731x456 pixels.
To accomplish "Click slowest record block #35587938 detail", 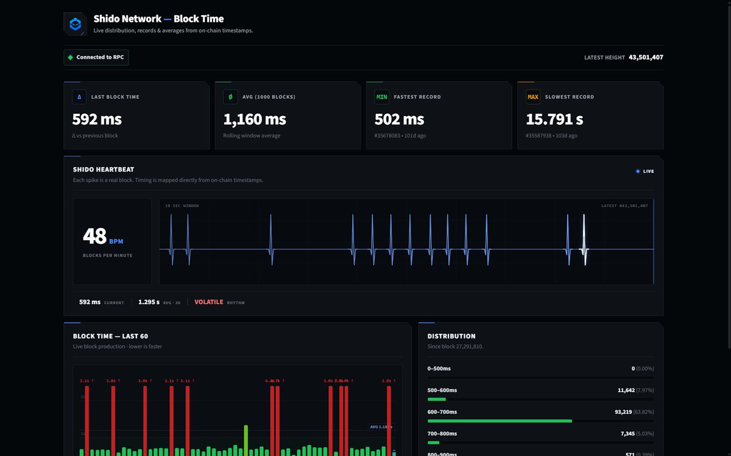I will tap(551, 136).
